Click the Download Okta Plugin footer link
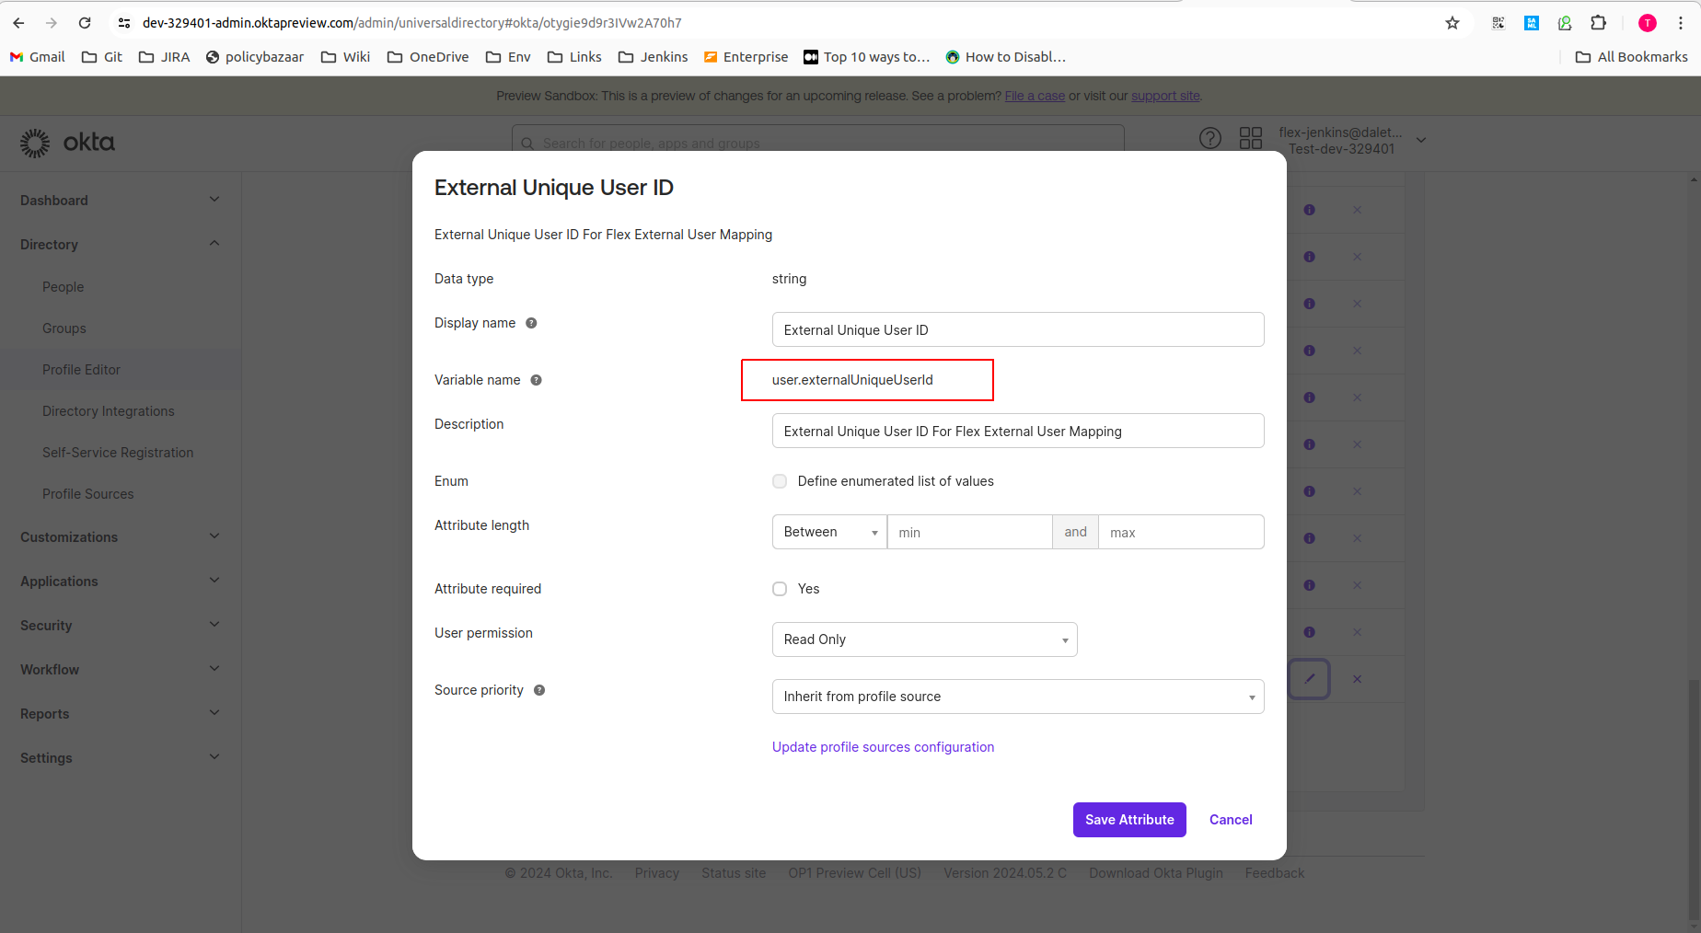The height and width of the screenshot is (933, 1701). tap(1156, 873)
